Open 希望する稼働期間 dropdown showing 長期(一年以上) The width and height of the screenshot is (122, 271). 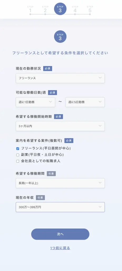tap(60, 183)
